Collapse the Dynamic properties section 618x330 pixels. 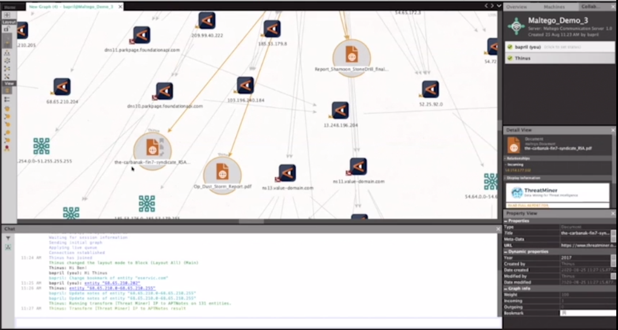click(x=506, y=252)
